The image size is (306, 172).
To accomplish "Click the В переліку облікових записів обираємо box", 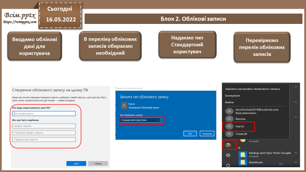I will click(x=110, y=46).
